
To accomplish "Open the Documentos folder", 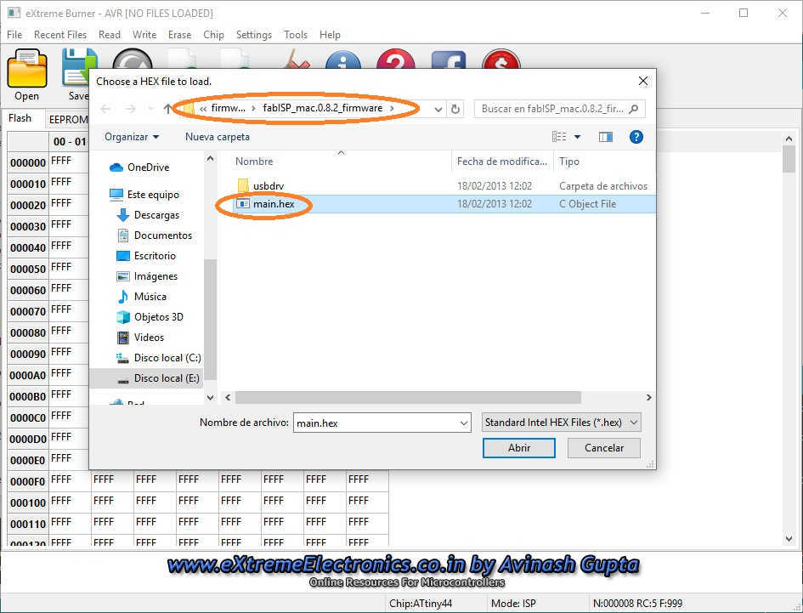I will [155, 236].
